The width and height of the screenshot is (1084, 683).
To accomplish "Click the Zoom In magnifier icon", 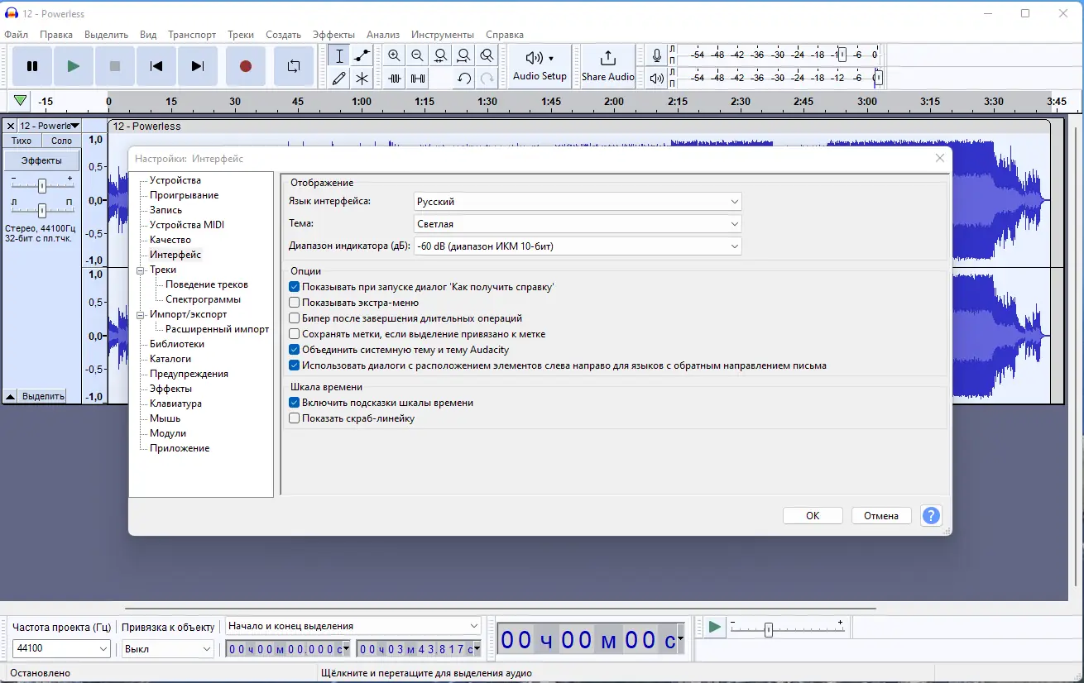I will [x=395, y=56].
